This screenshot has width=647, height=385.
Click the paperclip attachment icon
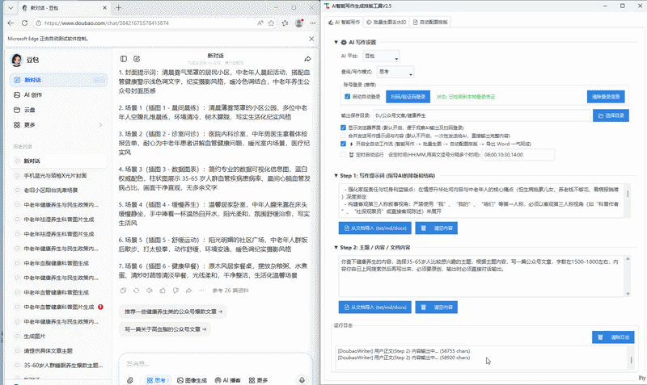(130, 380)
